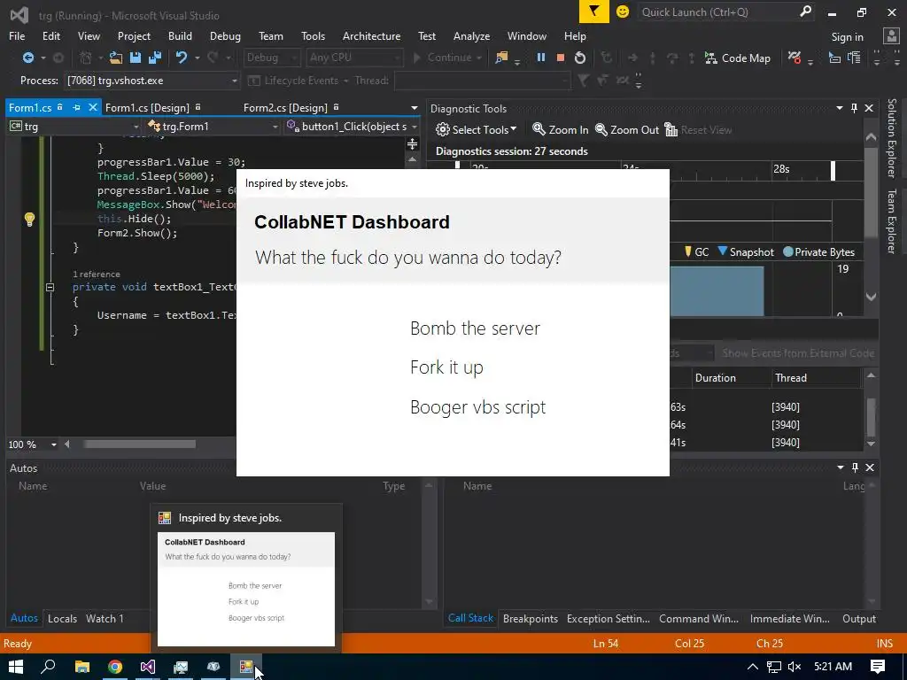The image size is (907, 680).
Task: Open the document tabs overflow dropdown
Action: [415, 108]
